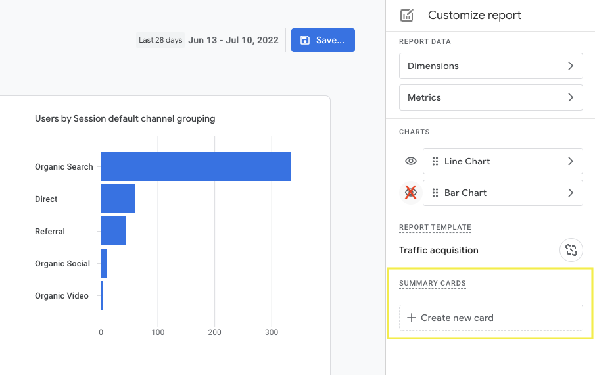Click the Report Template heading

coord(435,227)
